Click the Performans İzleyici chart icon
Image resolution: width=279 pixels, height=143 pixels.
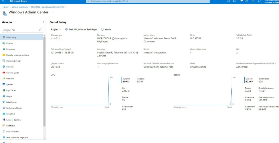point(4,108)
